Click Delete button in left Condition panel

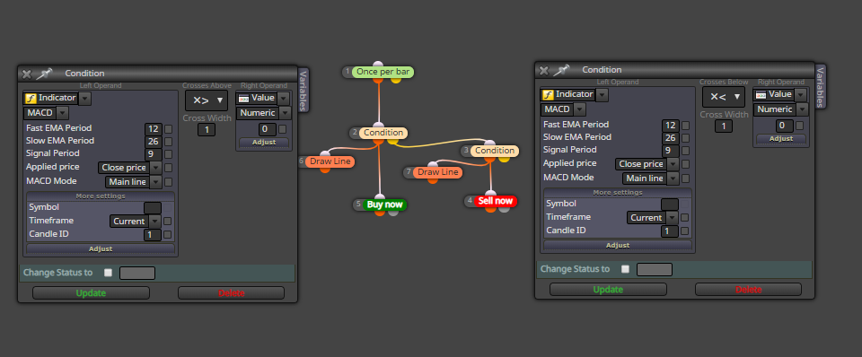click(232, 293)
